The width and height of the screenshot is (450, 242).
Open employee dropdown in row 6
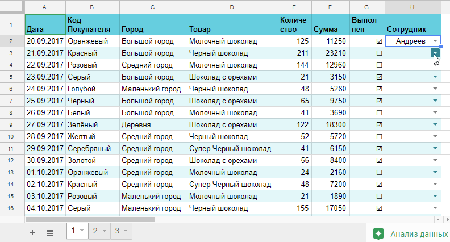435,89
